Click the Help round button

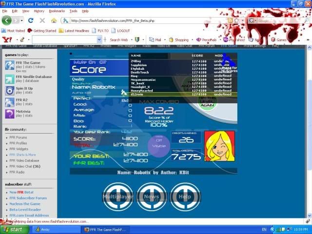click(185, 196)
